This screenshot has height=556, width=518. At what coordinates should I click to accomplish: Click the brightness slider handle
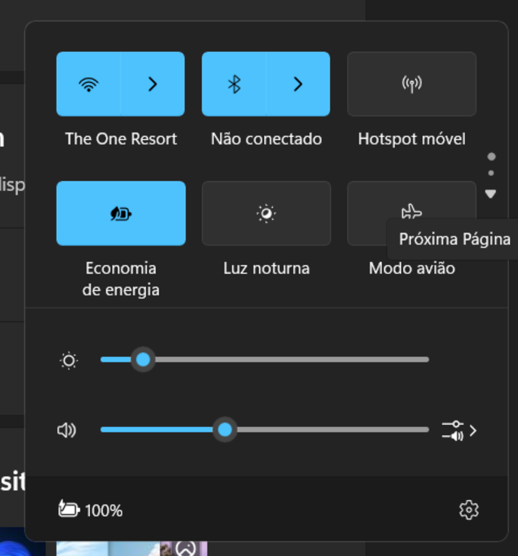coord(143,359)
